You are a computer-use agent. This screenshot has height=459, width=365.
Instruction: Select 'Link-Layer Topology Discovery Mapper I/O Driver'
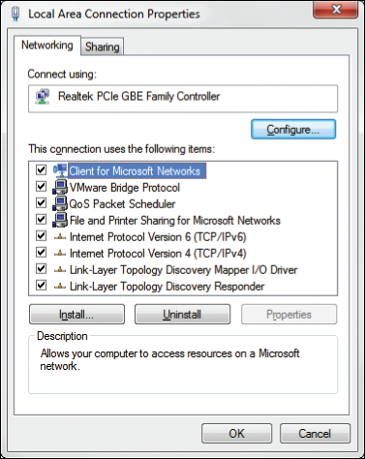pos(183,270)
